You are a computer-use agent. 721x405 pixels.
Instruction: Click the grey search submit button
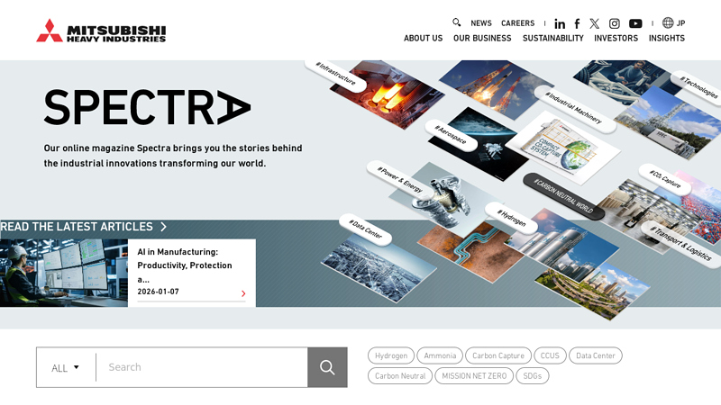(327, 367)
